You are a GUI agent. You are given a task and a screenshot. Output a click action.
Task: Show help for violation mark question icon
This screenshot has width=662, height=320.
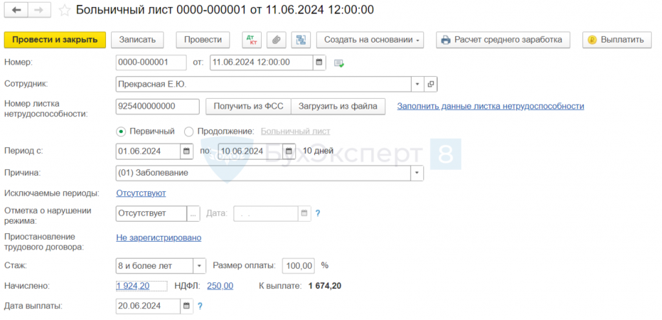point(318,213)
